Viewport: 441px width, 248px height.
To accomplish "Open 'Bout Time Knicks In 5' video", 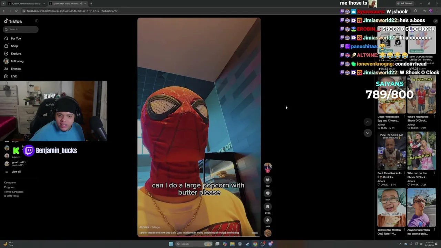I will tap(391, 151).
